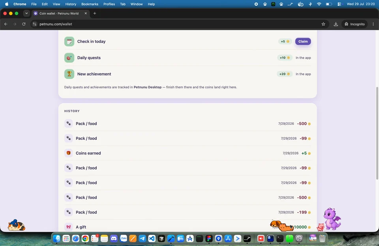Screen dimensions: 379x246
Task: Open Discord from the Dock
Action: (x=114, y=238)
